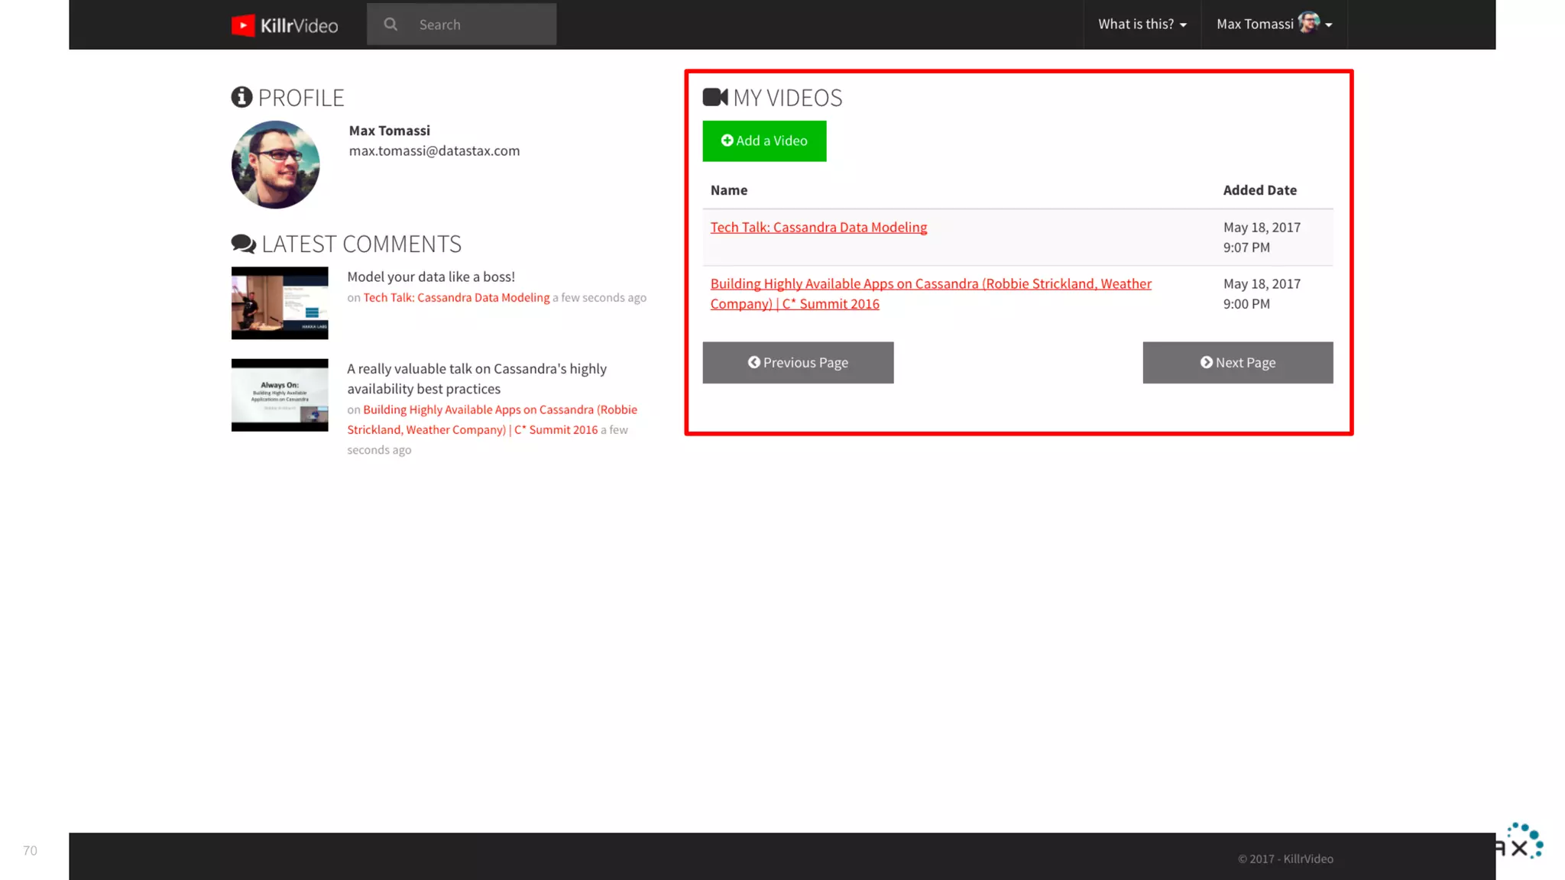
Task: Click comment's Tech Talk: Cassandra Data Modeling link
Action: (x=456, y=297)
